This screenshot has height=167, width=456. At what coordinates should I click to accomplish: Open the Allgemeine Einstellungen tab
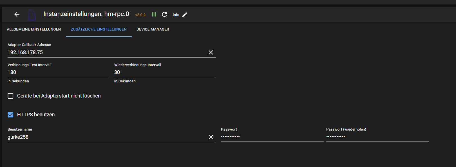point(34,29)
